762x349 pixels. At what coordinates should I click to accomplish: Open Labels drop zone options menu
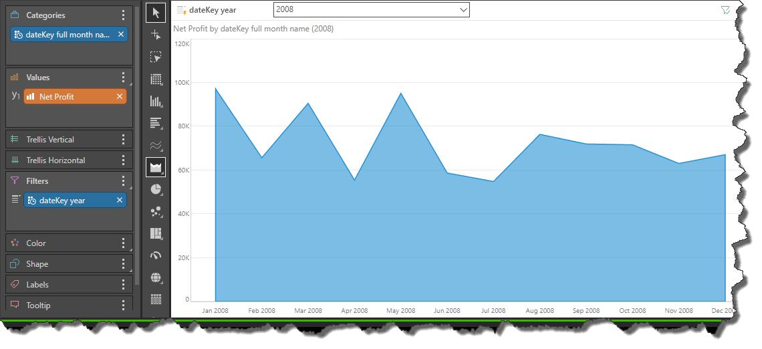coord(124,284)
